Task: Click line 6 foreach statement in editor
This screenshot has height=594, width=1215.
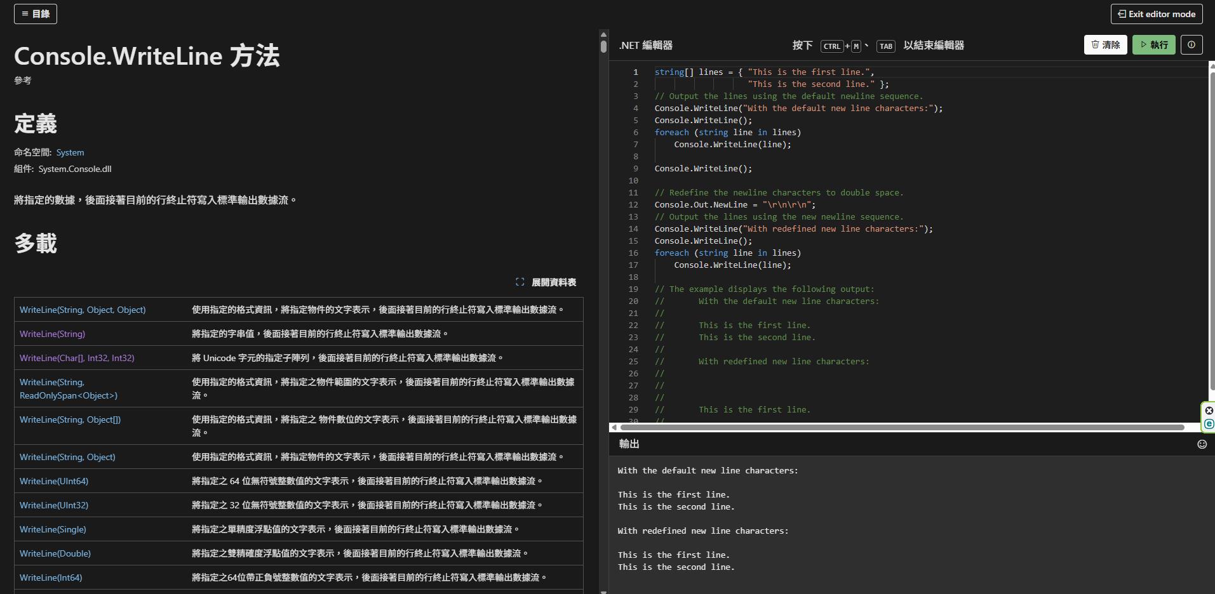Action: pos(728,133)
